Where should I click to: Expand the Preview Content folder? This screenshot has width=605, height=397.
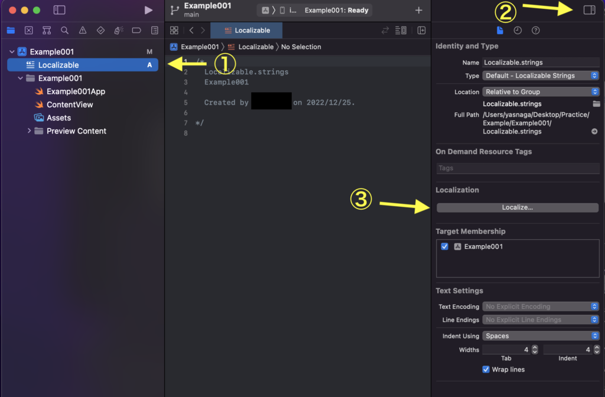[29, 131]
